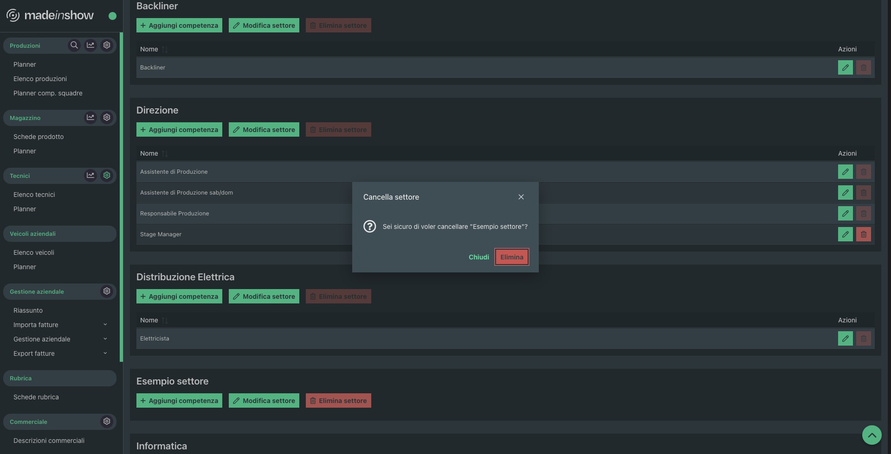The image size is (891, 454).
Task: Edit the Stage Manager row
Action: (x=845, y=234)
